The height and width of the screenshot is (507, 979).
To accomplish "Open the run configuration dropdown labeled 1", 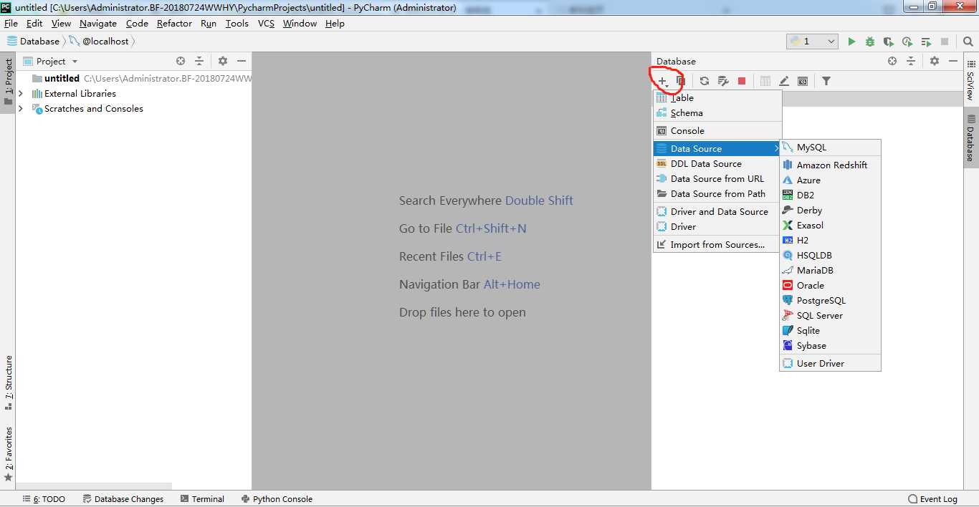I will (812, 42).
